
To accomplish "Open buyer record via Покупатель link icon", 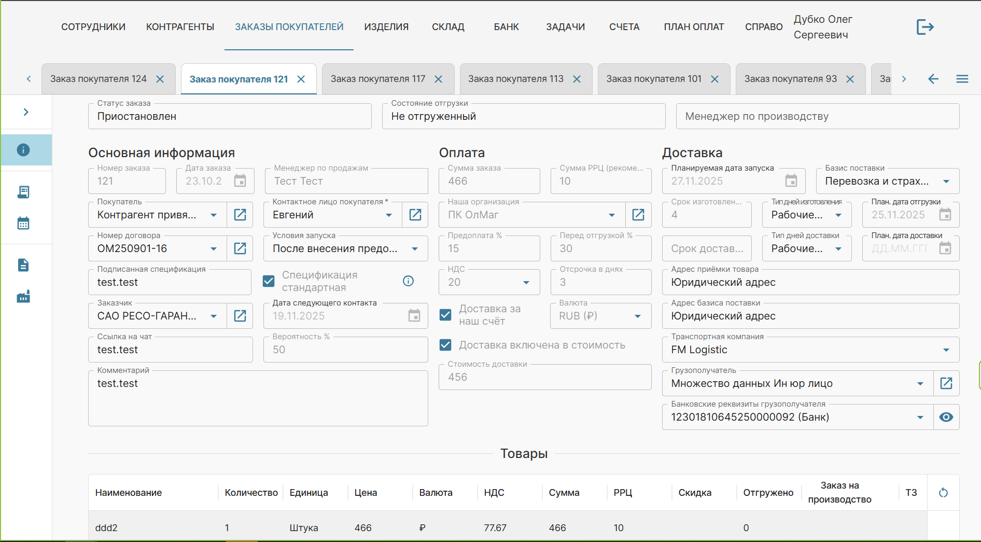I will (x=240, y=215).
